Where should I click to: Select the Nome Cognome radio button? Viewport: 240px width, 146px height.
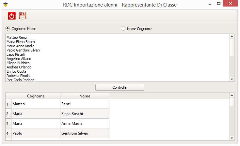[x=123, y=28]
